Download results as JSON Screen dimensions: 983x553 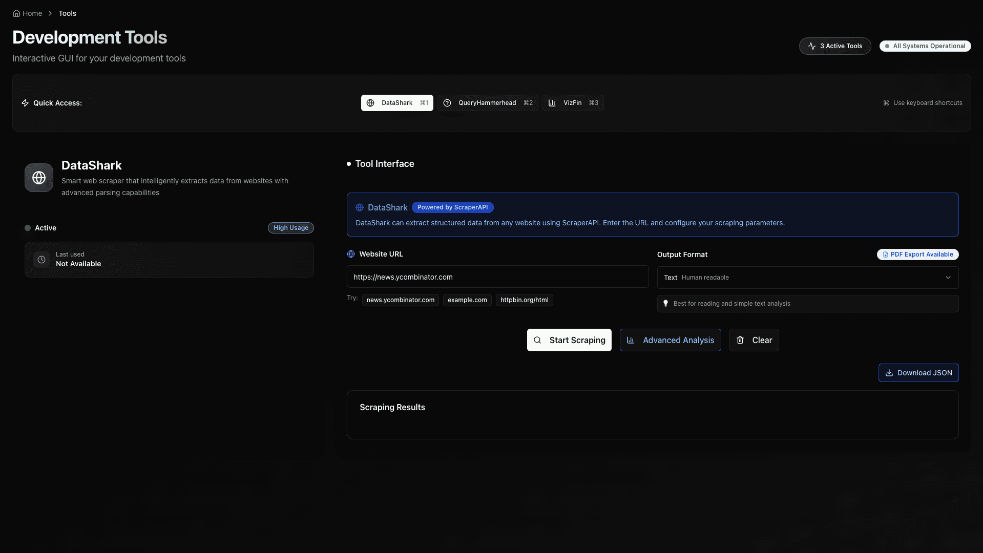tap(918, 373)
